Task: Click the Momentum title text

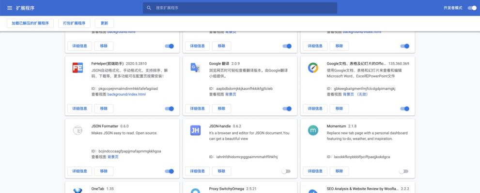Action: pos(336,126)
